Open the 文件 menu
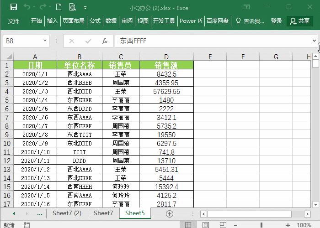Screen dimensions: 320x228 (x=14, y=21)
